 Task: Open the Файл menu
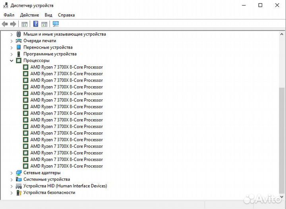9,15
